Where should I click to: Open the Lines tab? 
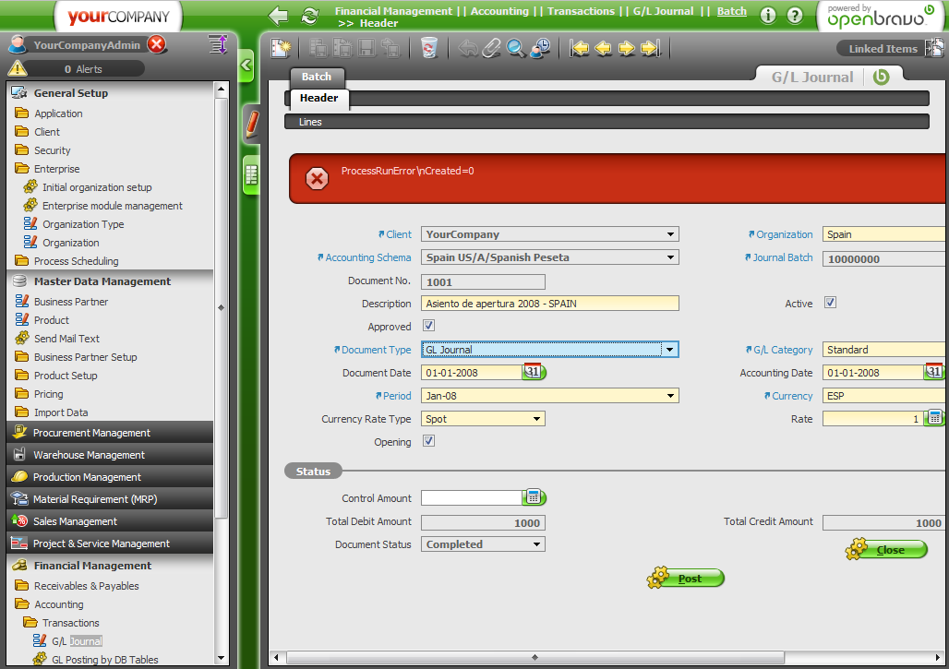(x=310, y=122)
